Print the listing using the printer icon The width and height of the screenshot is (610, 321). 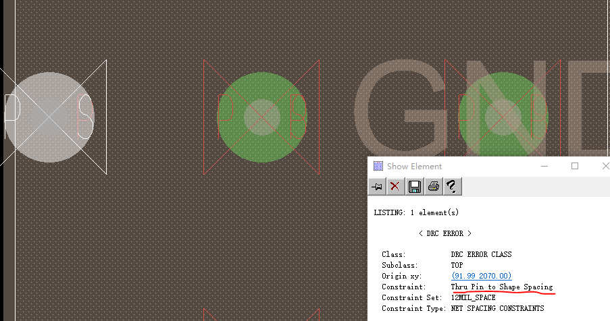click(434, 187)
